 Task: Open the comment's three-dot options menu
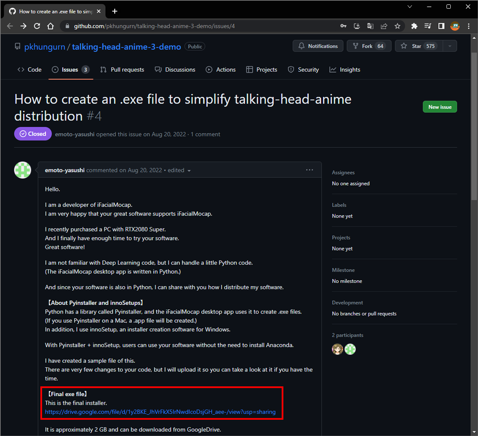pos(309,170)
